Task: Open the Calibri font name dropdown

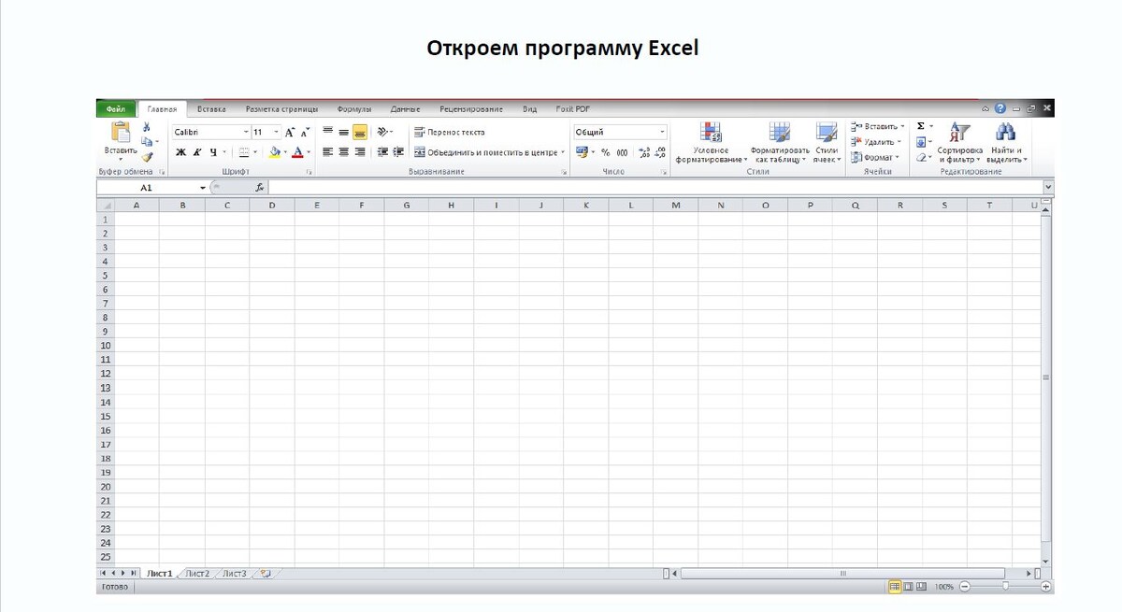Action: [246, 133]
